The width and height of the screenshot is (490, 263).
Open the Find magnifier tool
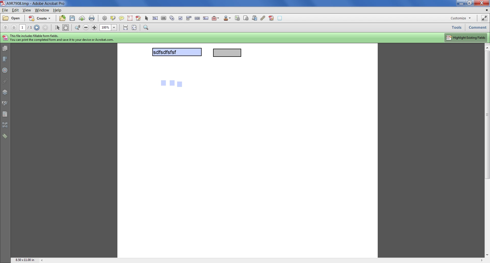[x=146, y=28]
